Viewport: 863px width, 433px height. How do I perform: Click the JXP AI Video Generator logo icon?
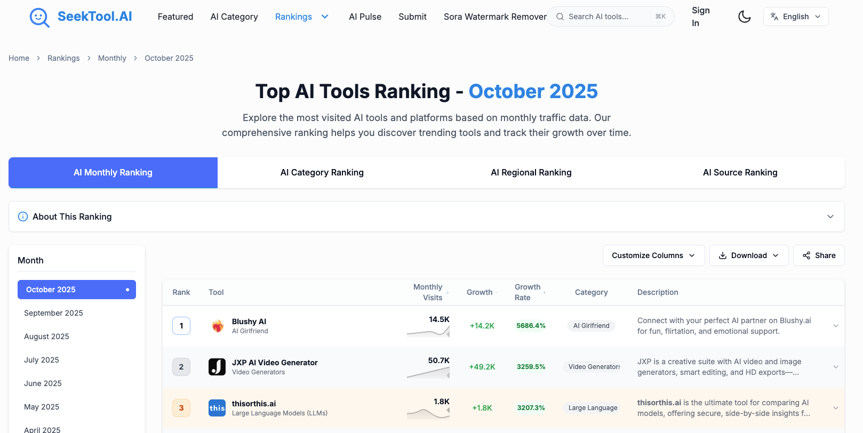217,367
